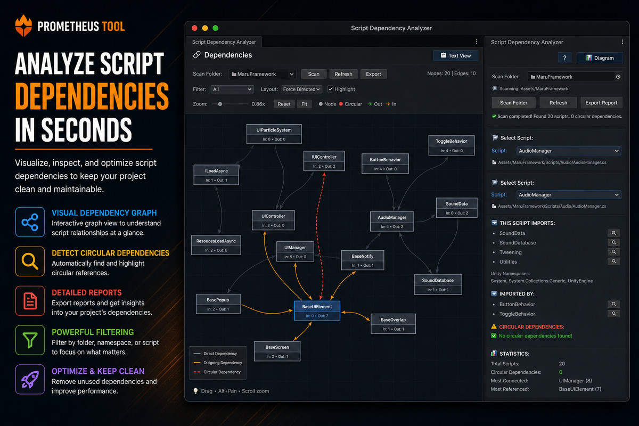Click the Optimize & Keep Clean rocket icon
Screen dimensions: 639x426
30,379
